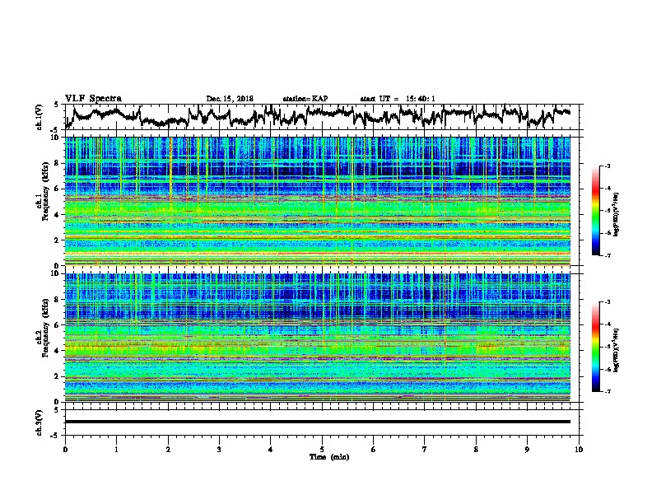652x504 pixels.
Task: Click the time axis tick label "3"
Action: point(219,450)
